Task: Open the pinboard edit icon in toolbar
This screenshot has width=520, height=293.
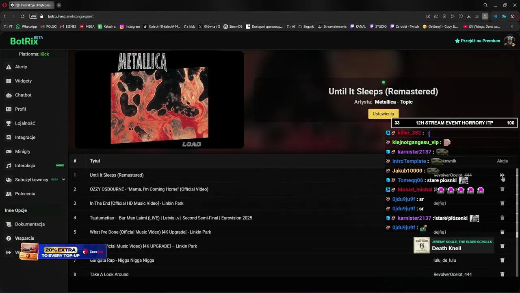Action: (x=428, y=16)
